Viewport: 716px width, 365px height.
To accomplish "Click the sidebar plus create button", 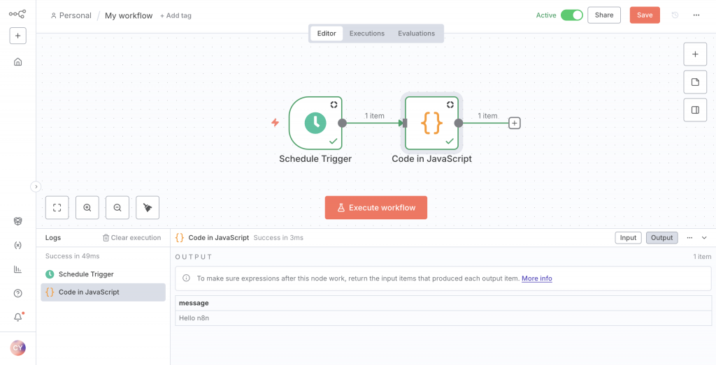I will pyautogui.click(x=17, y=36).
